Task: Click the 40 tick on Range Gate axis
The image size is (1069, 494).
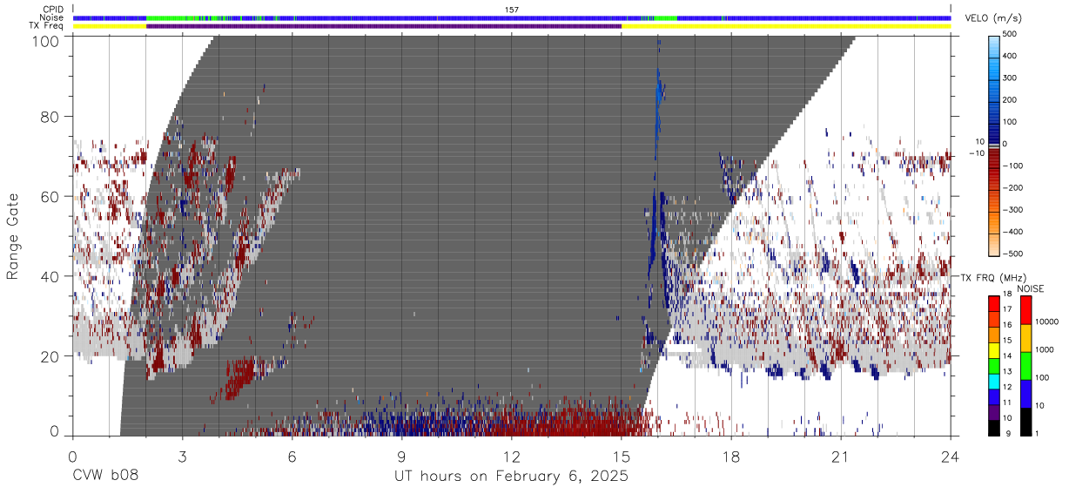Action: tap(49, 276)
